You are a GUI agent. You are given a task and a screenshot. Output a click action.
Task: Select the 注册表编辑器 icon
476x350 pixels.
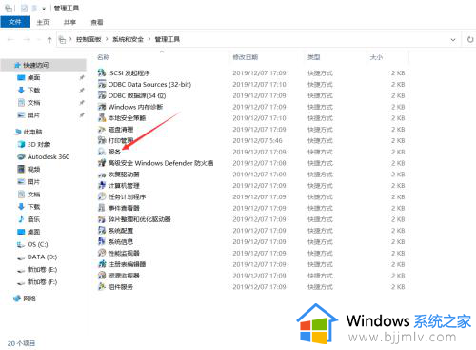102,264
